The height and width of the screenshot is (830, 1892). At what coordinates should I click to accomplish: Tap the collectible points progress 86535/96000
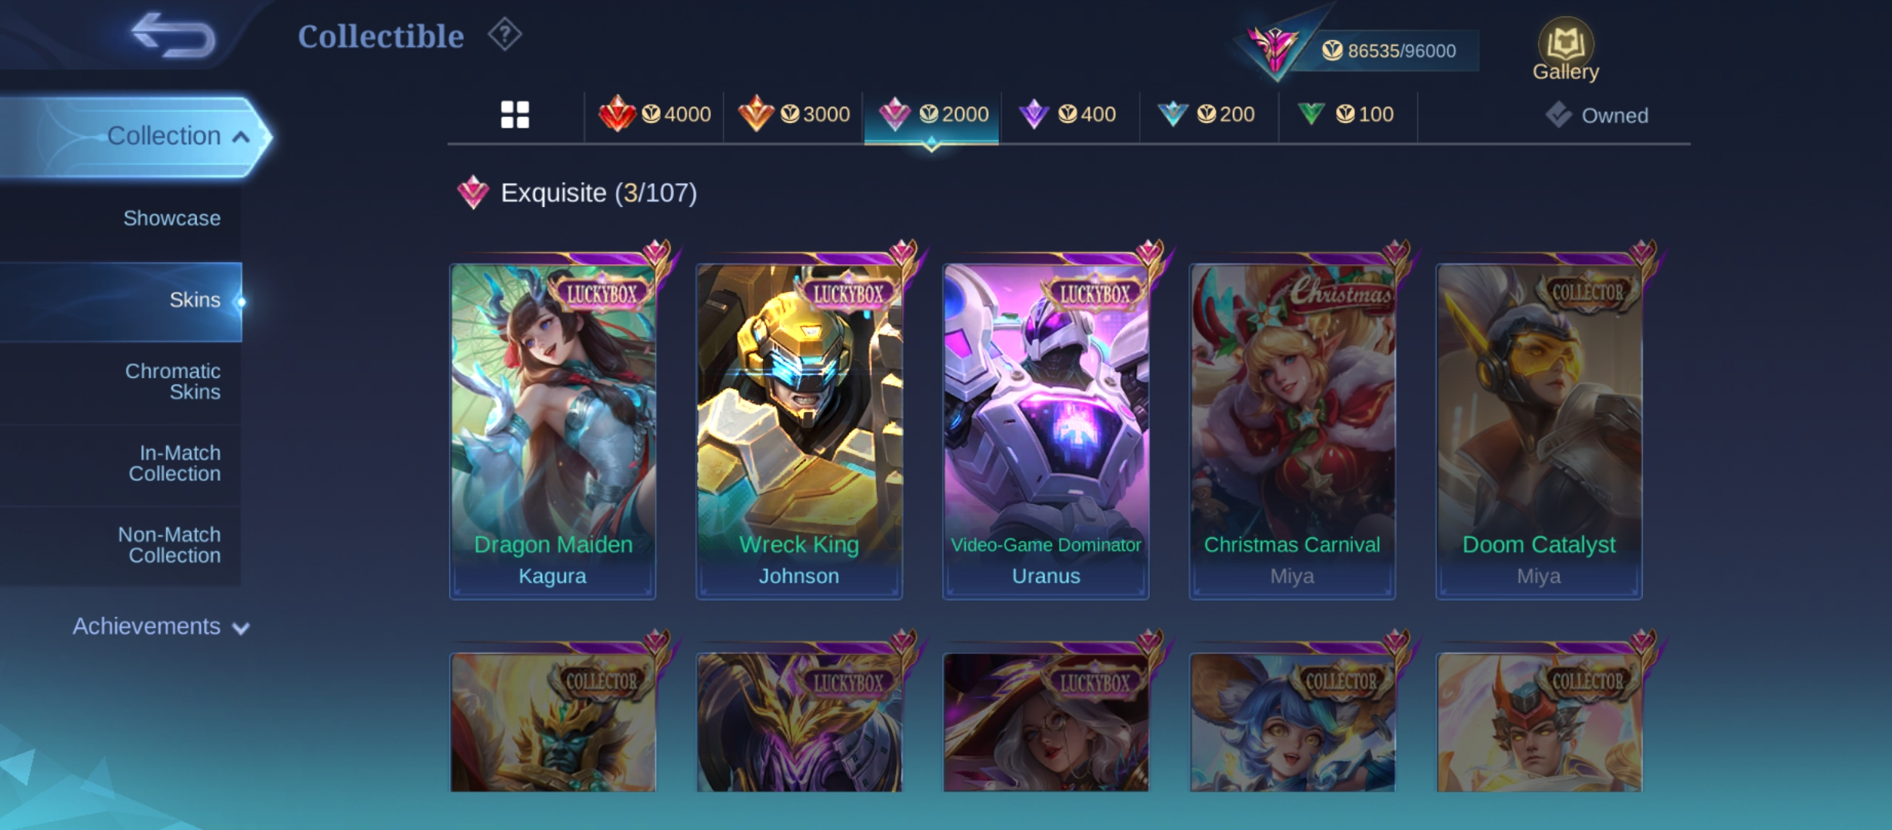(1389, 51)
